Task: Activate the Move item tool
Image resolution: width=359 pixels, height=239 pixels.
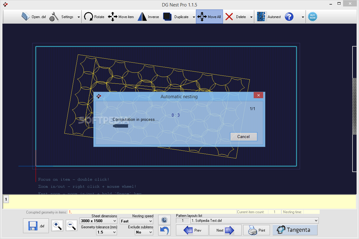Action: click(x=121, y=17)
